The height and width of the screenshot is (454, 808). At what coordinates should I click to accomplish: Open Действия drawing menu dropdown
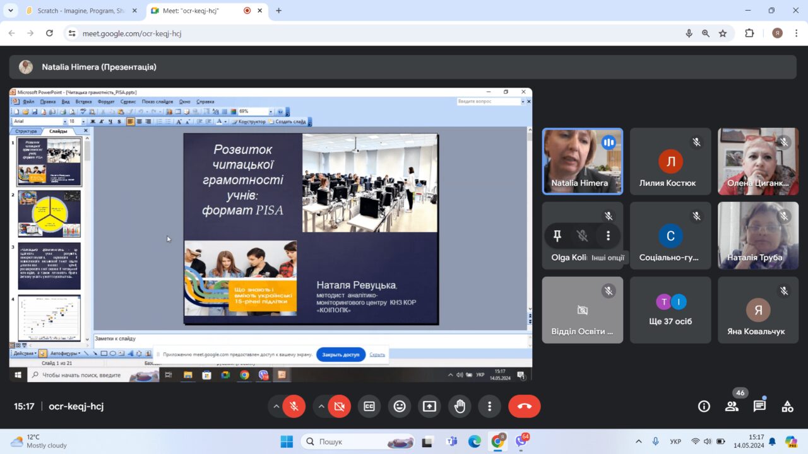point(24,353)
